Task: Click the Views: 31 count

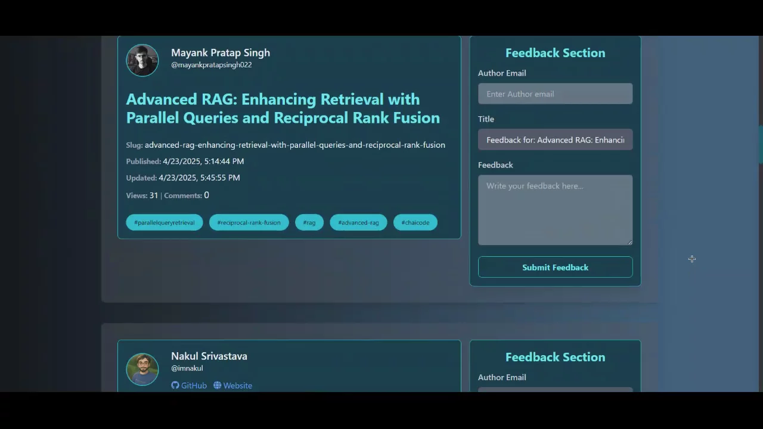Action: (142, 195)
